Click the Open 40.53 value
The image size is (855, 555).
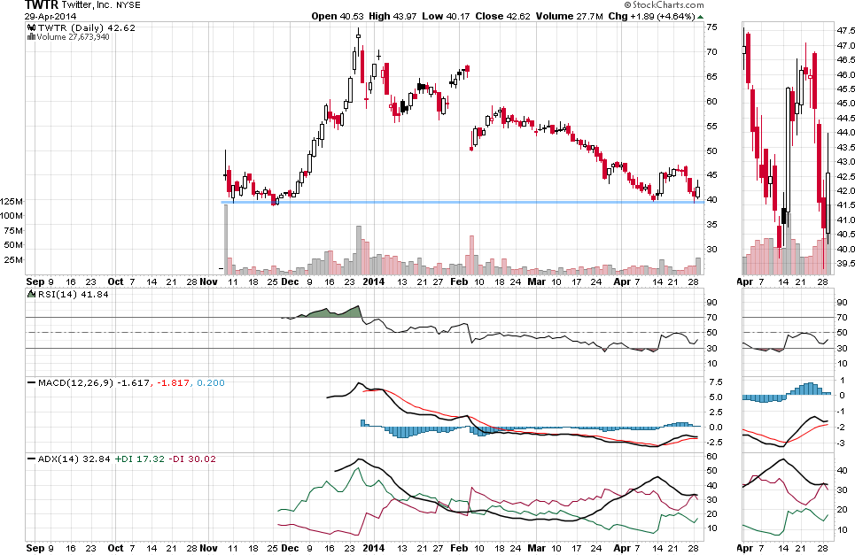point(337,16)
